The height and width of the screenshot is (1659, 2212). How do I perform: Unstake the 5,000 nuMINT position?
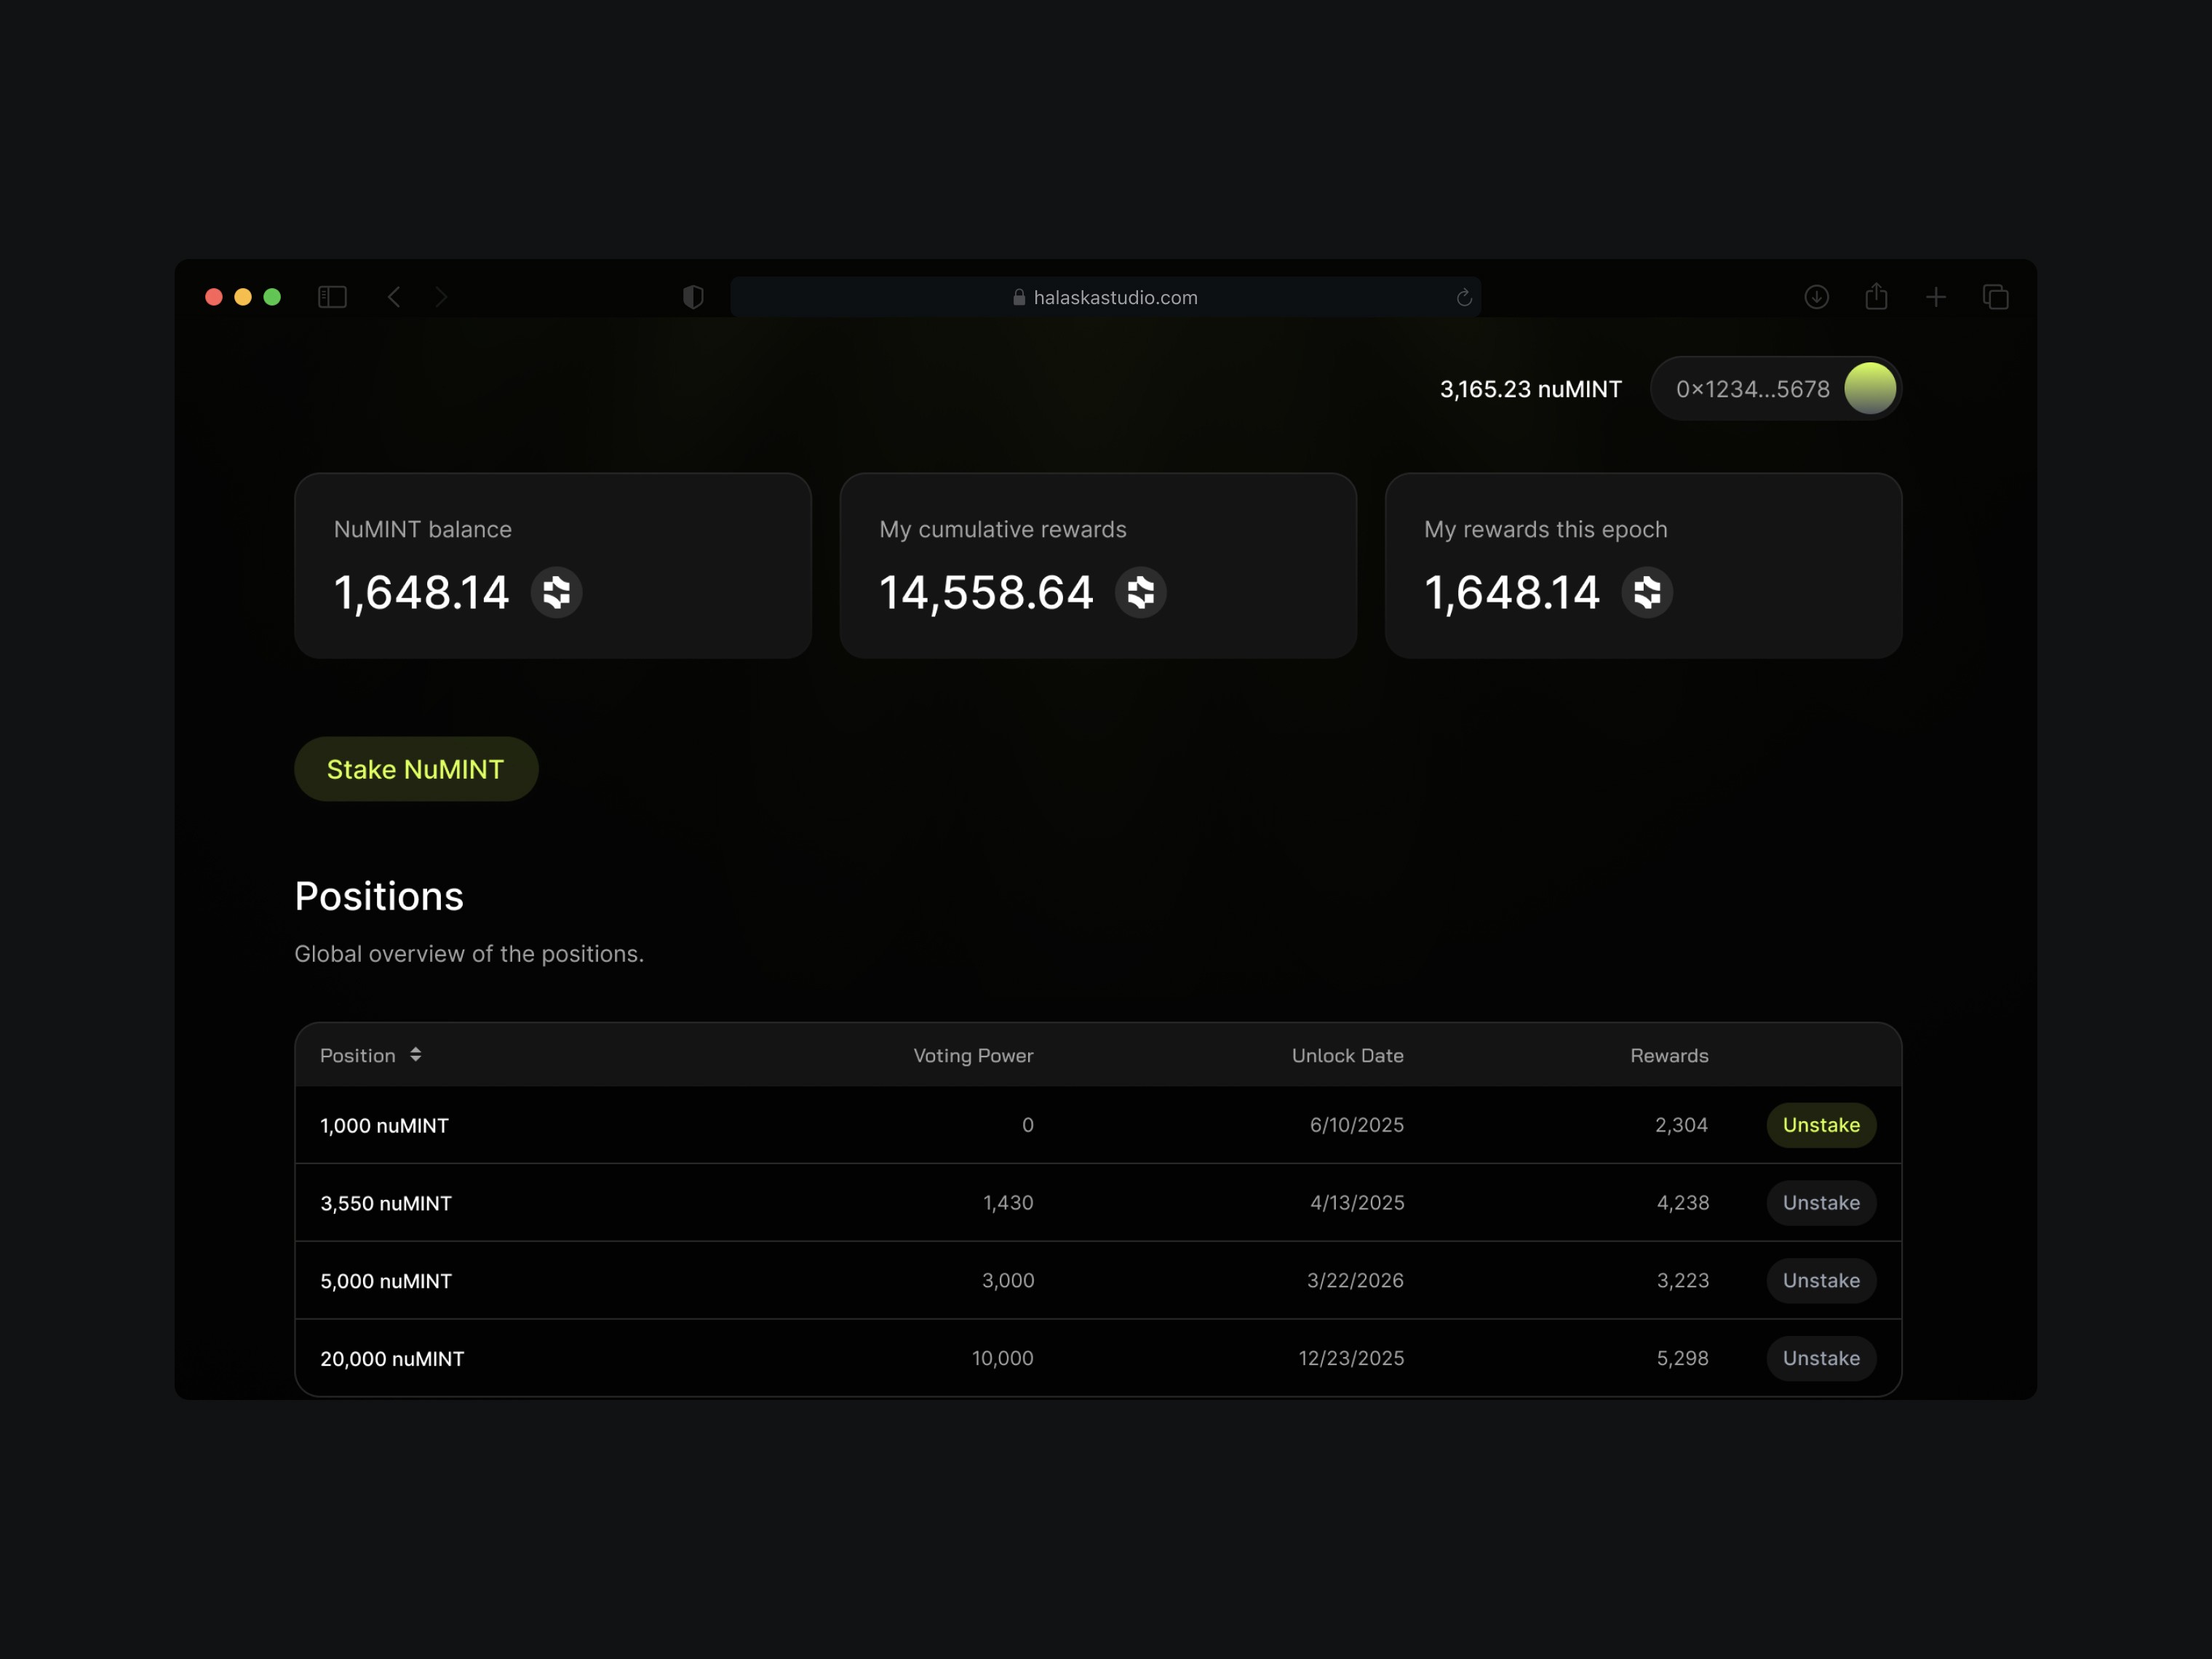pyautogui.click(x=1820, y=1280)
